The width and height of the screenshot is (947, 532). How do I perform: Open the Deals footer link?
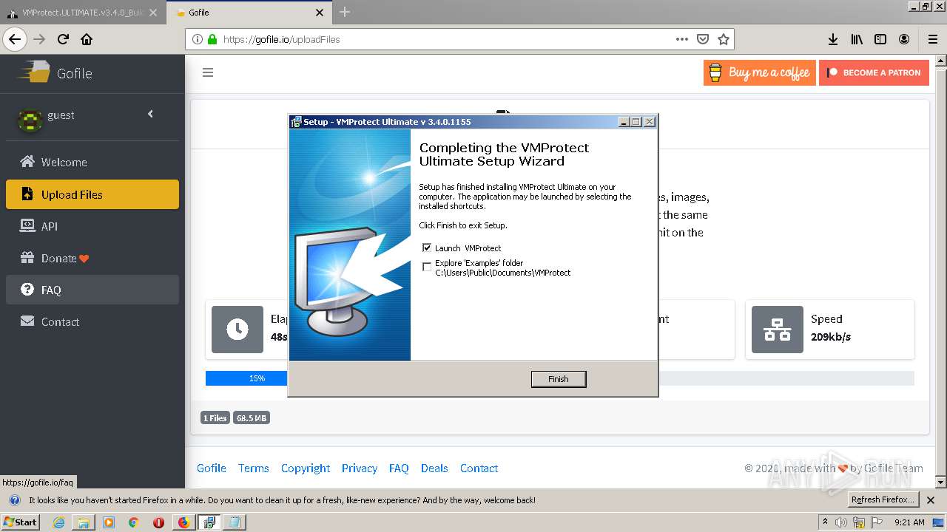[434, 468]
